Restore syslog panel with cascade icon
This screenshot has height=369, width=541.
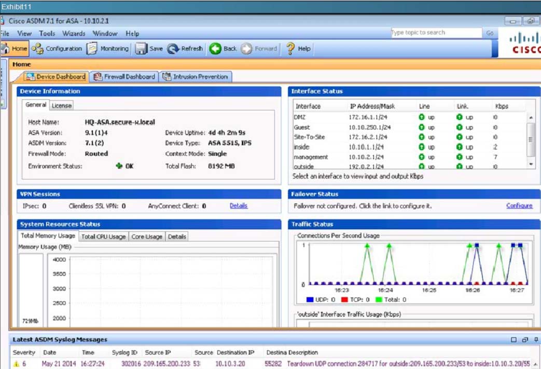(525, 340)
